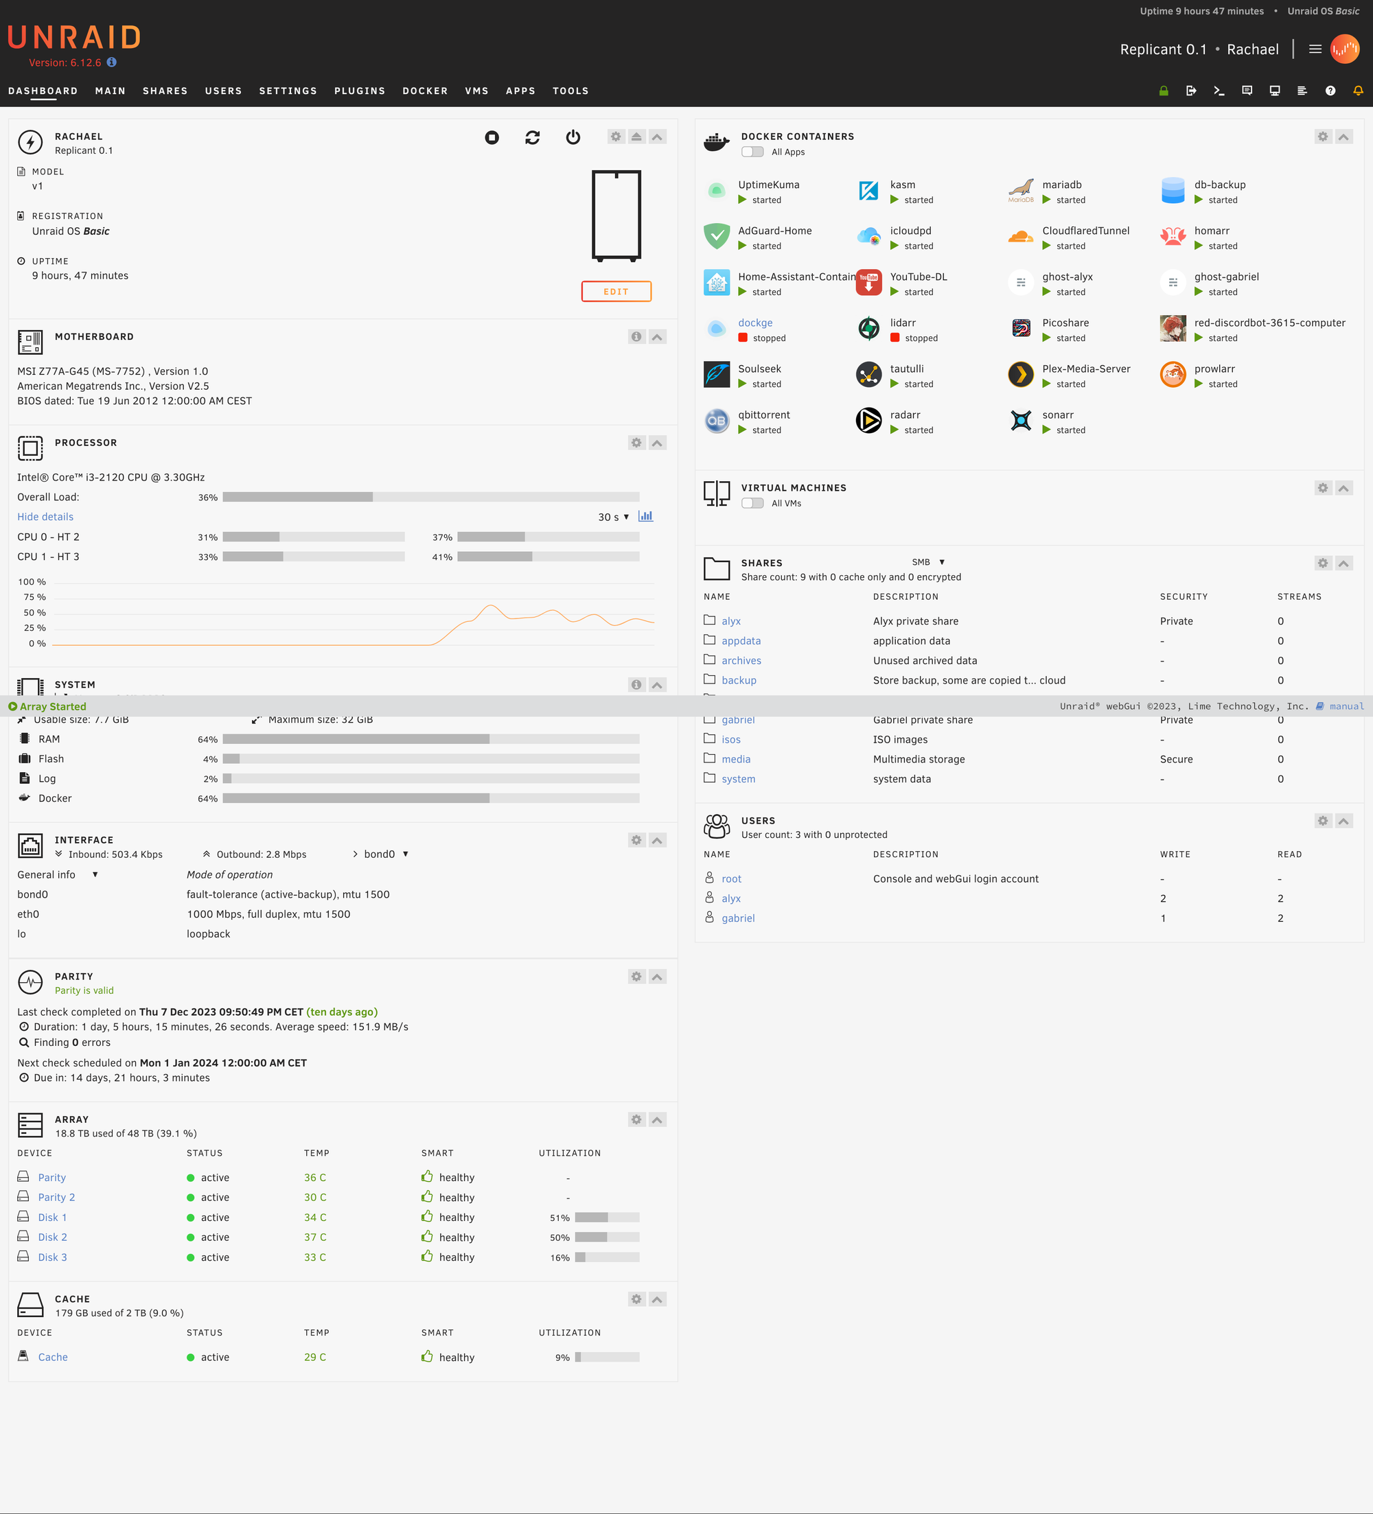Viewport: 1373px width, 1514px height.
Task: Open the Docker menu tab
Action: [425, 91]
